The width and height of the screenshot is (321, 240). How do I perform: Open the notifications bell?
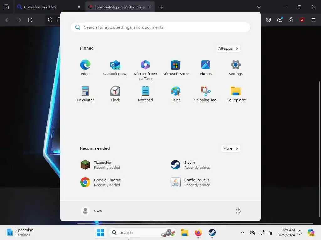300,232
